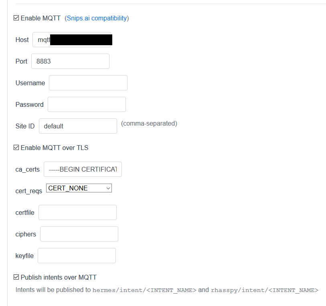Expand the cert_reqs CERT_NONE dropdown
Image resolution: width=326 pixels, height=306 pixels.
click(x=79, y=188)
